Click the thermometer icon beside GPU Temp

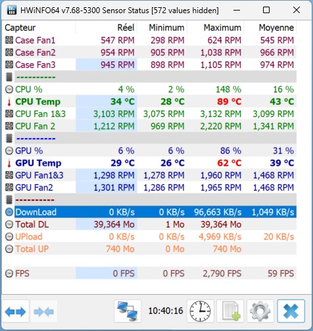(x=9, y=163)
